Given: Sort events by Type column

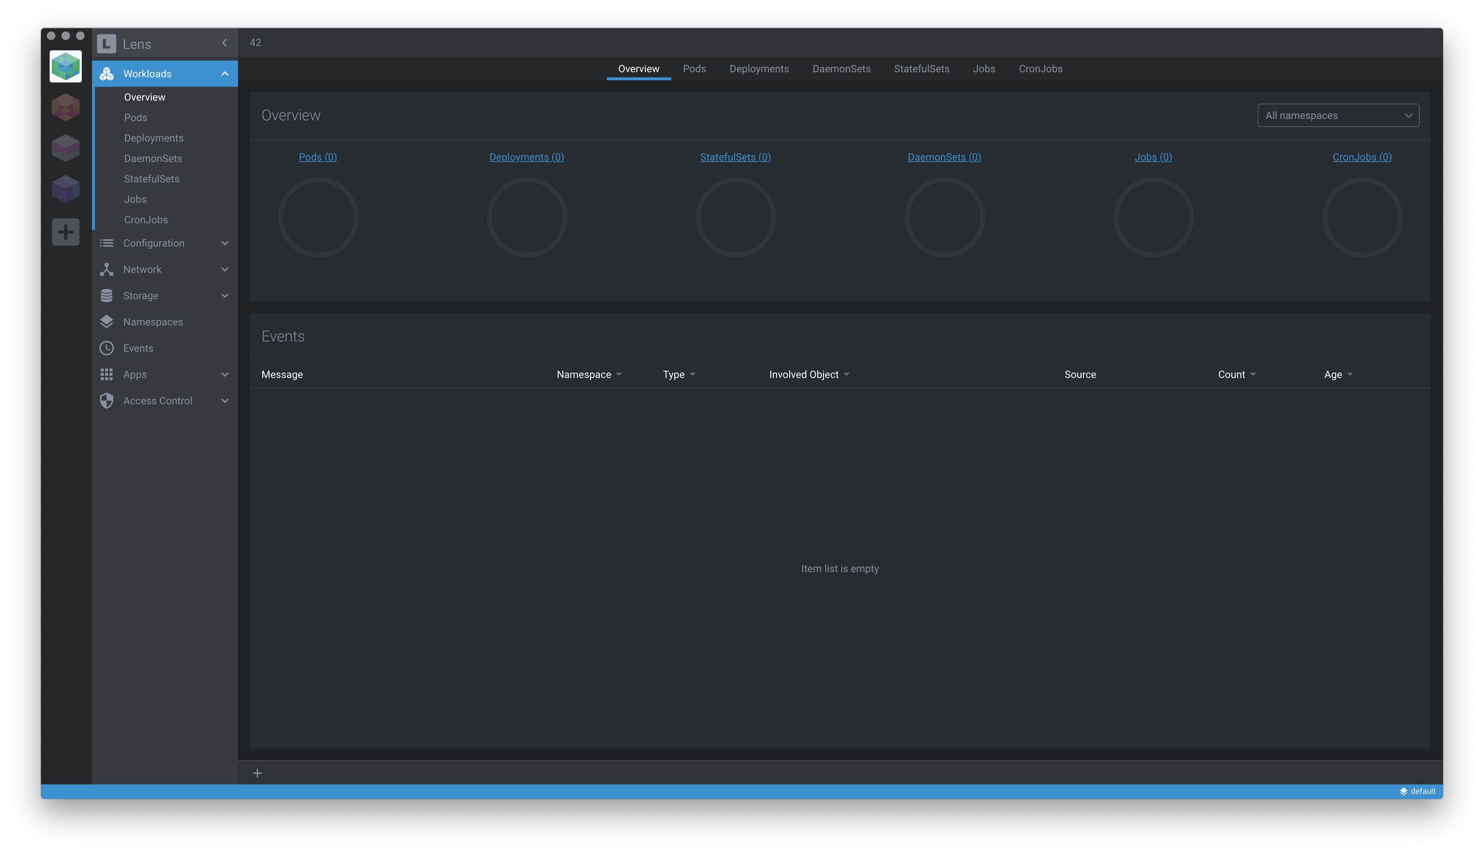Looking at the screenshot, I should click(678, 374).
